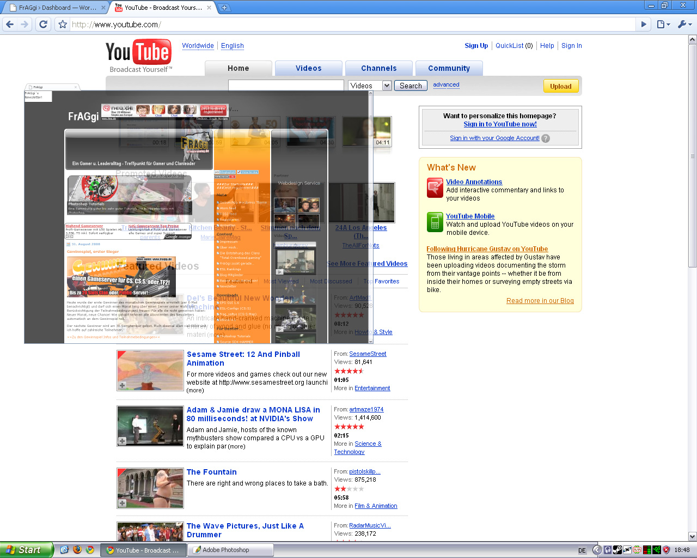
Task: Click the Sign Up link
Action: coord(476,46)
